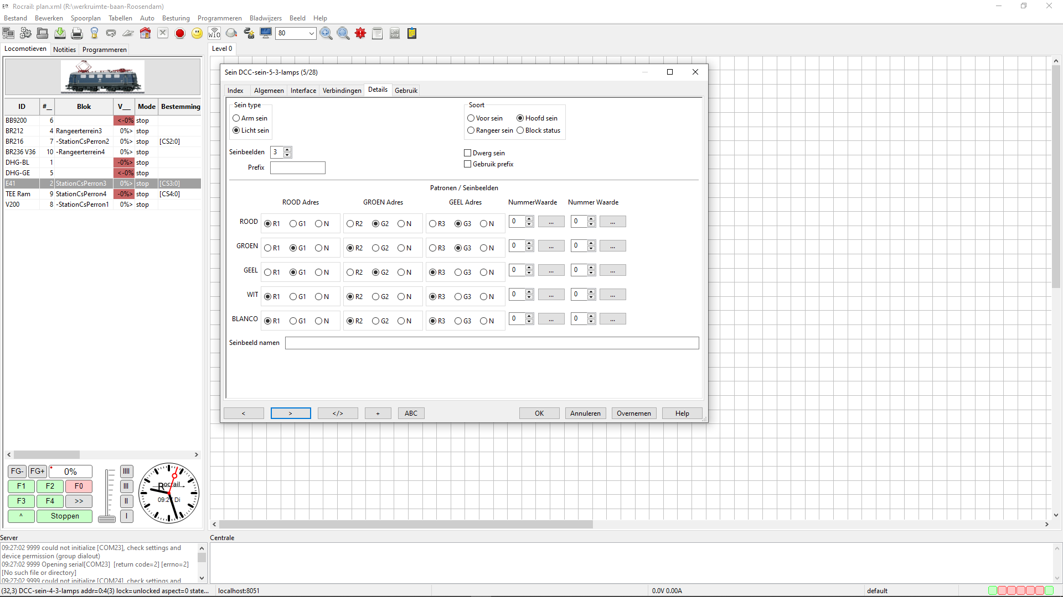Image resolution: width=1063 pixels, height=597 pixels.
Task: Click the Overnemen button
Action: (633, 413)
